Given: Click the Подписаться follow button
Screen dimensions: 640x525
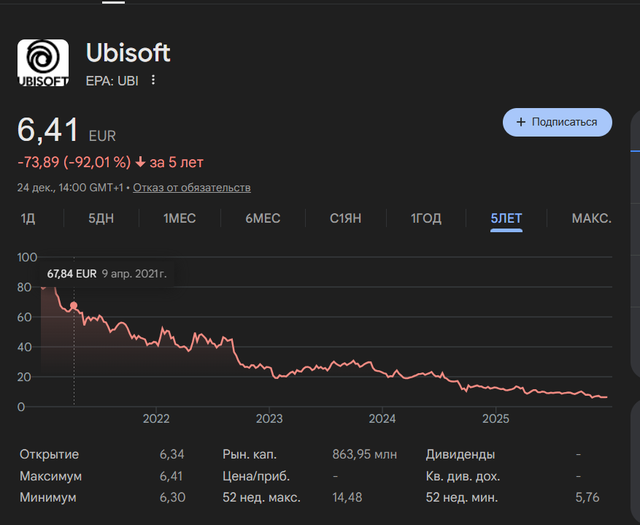Looking at the screenshot, I should click(x=557, y=122).
